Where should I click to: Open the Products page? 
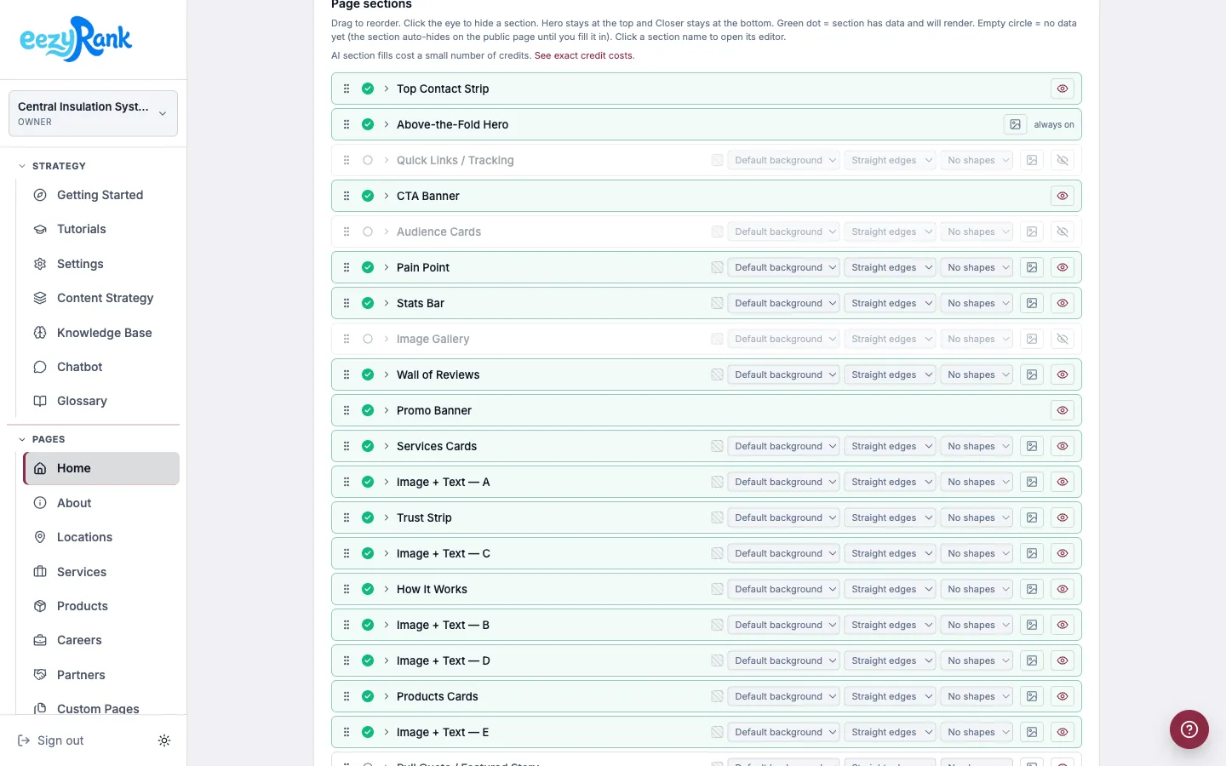(101, 606)
